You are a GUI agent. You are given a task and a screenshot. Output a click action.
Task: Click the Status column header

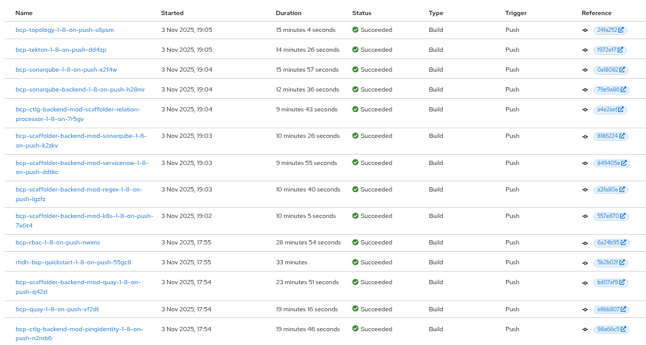[362, 13]
